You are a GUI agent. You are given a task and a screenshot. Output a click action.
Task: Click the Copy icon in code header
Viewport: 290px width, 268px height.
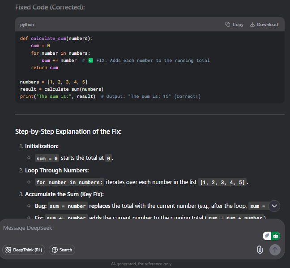(x=228, y=24)
